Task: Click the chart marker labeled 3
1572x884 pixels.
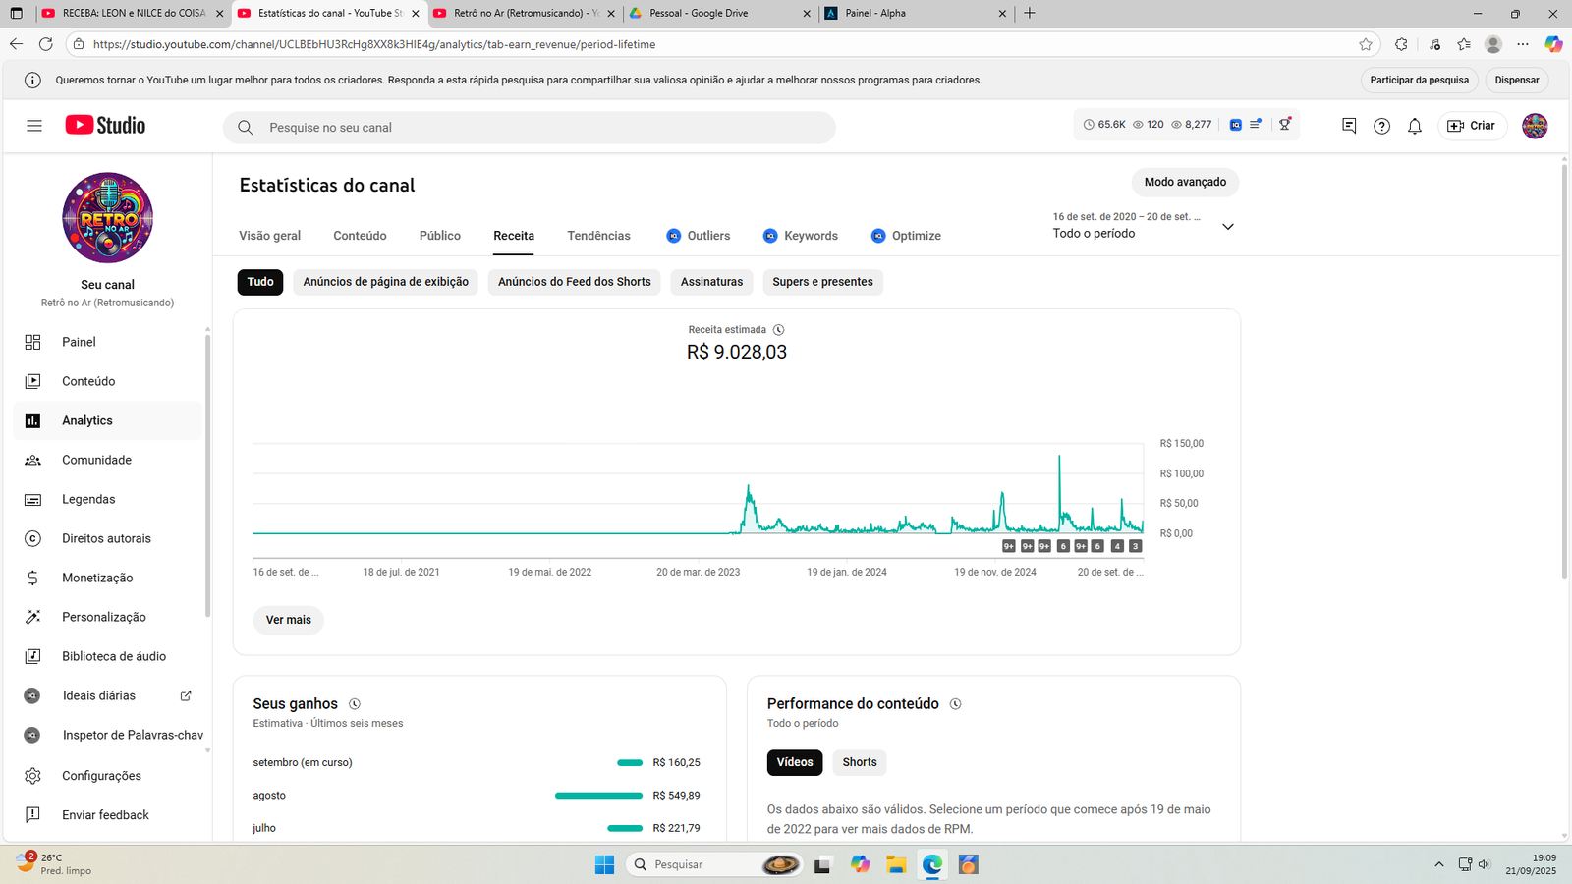Action: click(x=1135, y=546)
